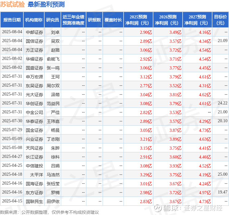This screenshot has height=215, width=229.
Task: Click the 方正证券 institution cell
Action: [x=34, y=50]
